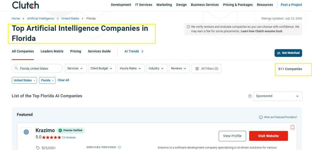Click the Clutch logo
Image resolution: width=312 pixels, height=150 pixels.
pyautogui.click(x=25, y=5)
